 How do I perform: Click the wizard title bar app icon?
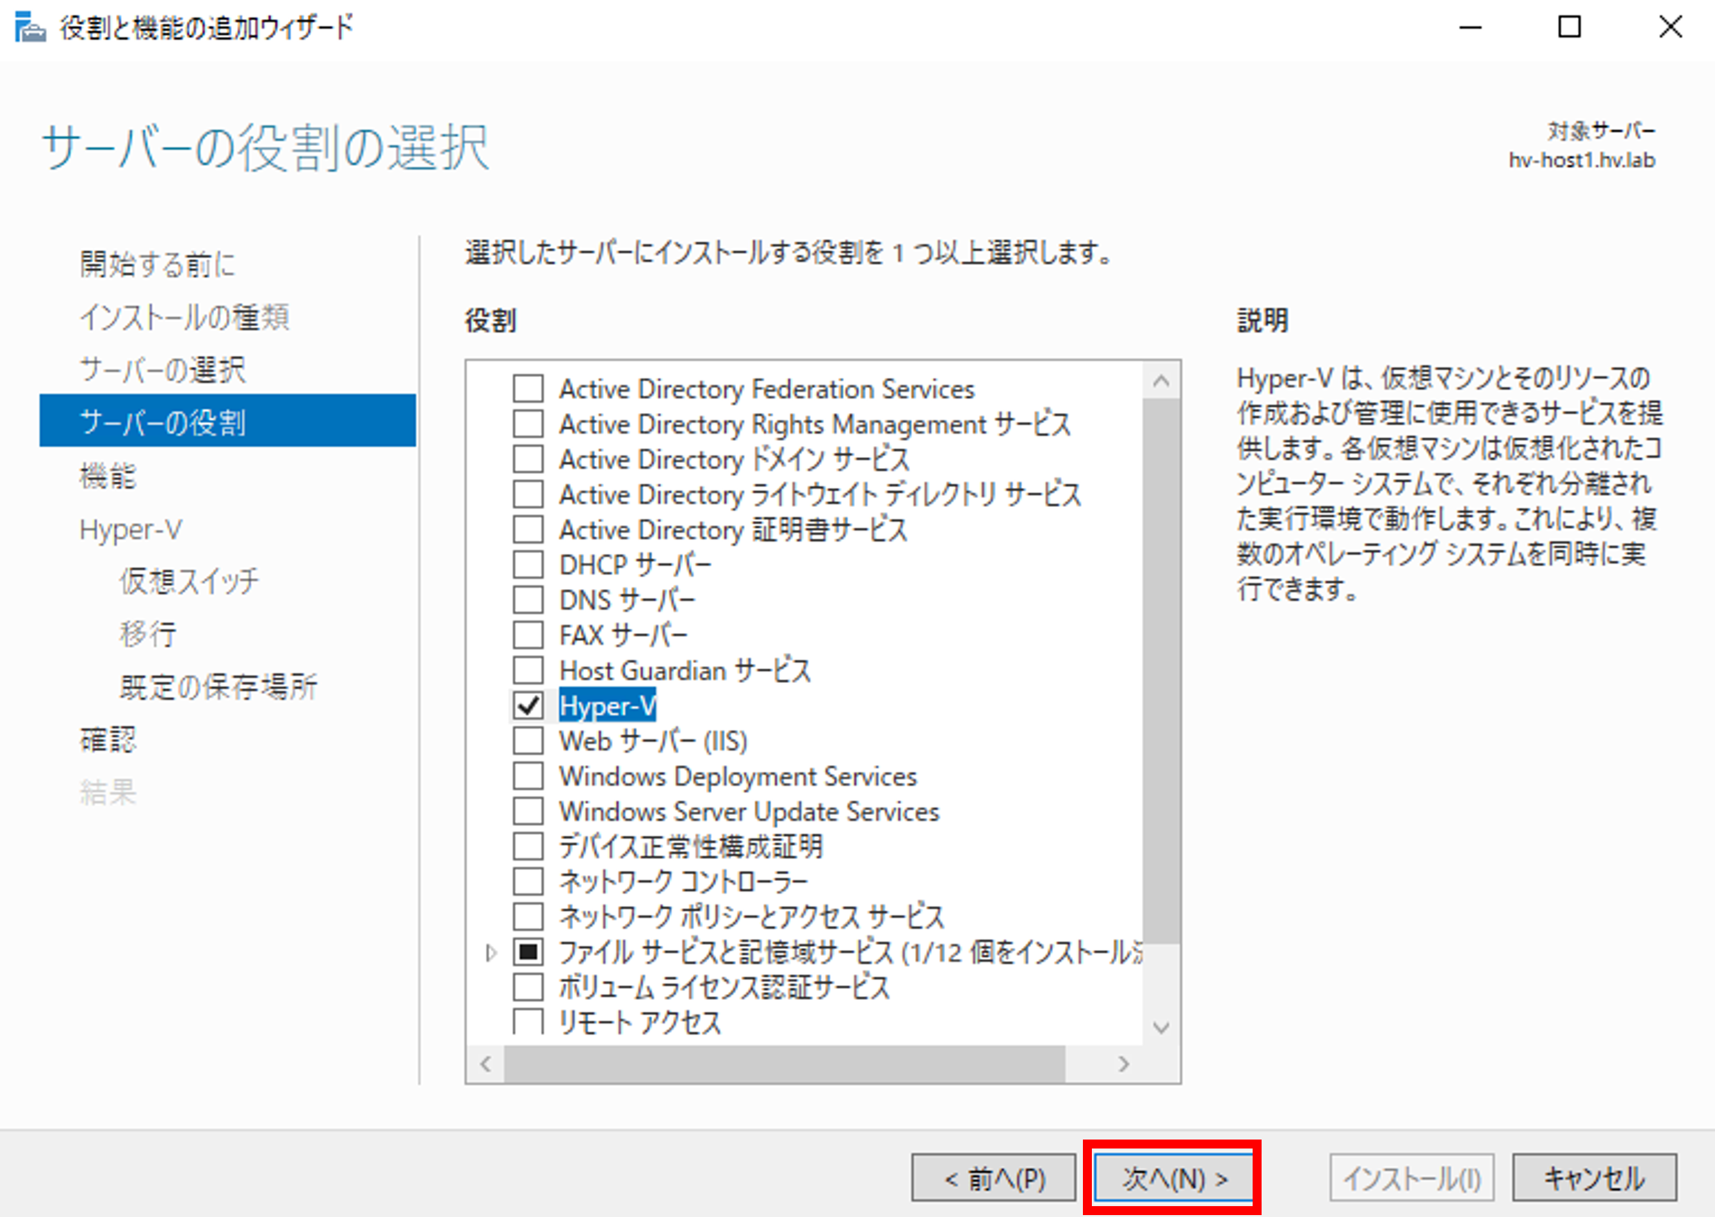click(x=30, y=28)
